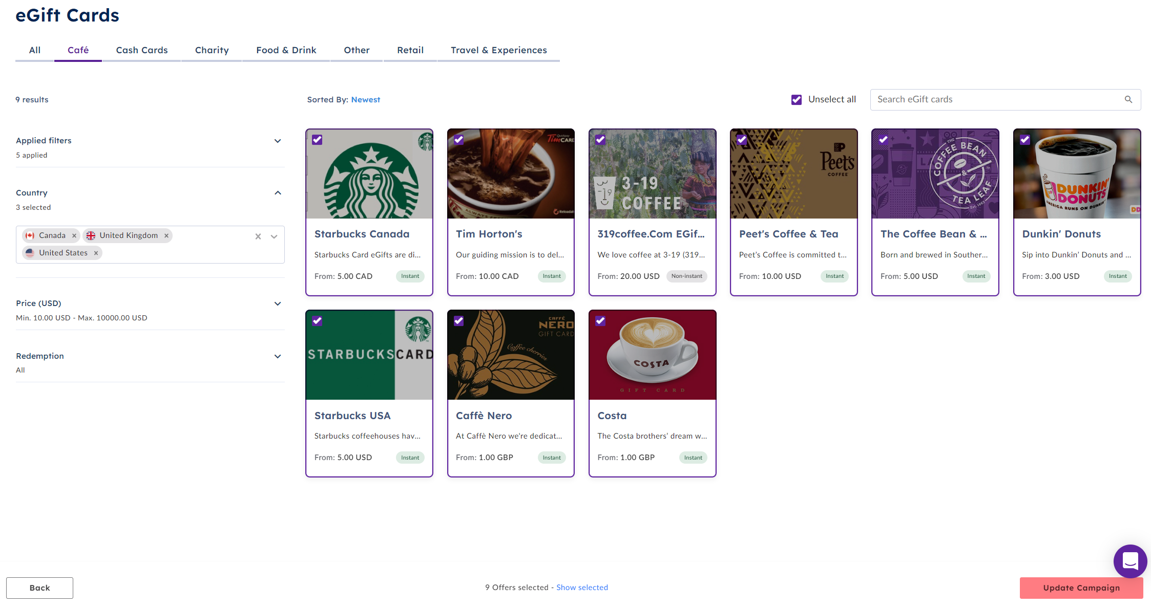Click the search magnifier icon
Image resolution: width=1151 pixels, height=608 pixels.
pos(1128,100)
